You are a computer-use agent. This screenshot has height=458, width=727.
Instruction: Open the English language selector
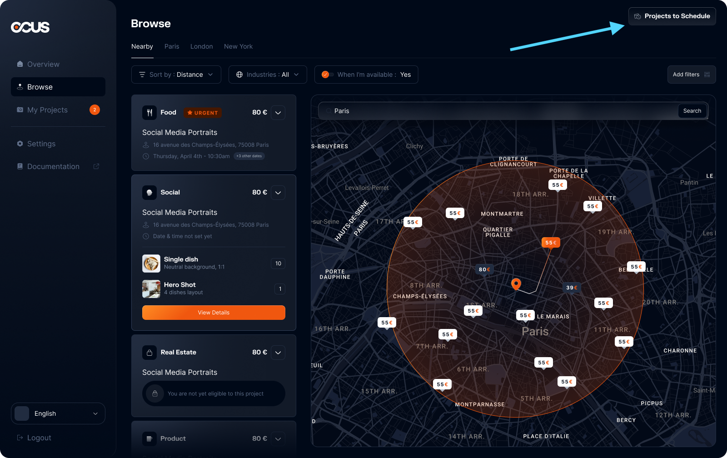click(x=58, y=413)
